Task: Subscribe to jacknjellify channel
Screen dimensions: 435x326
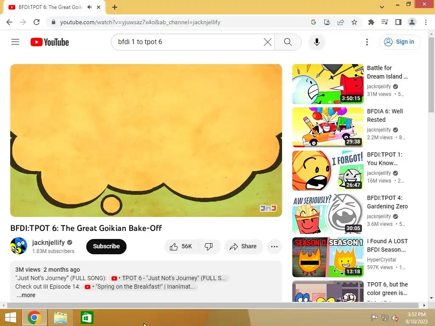Action: click(x=106, y=247)
